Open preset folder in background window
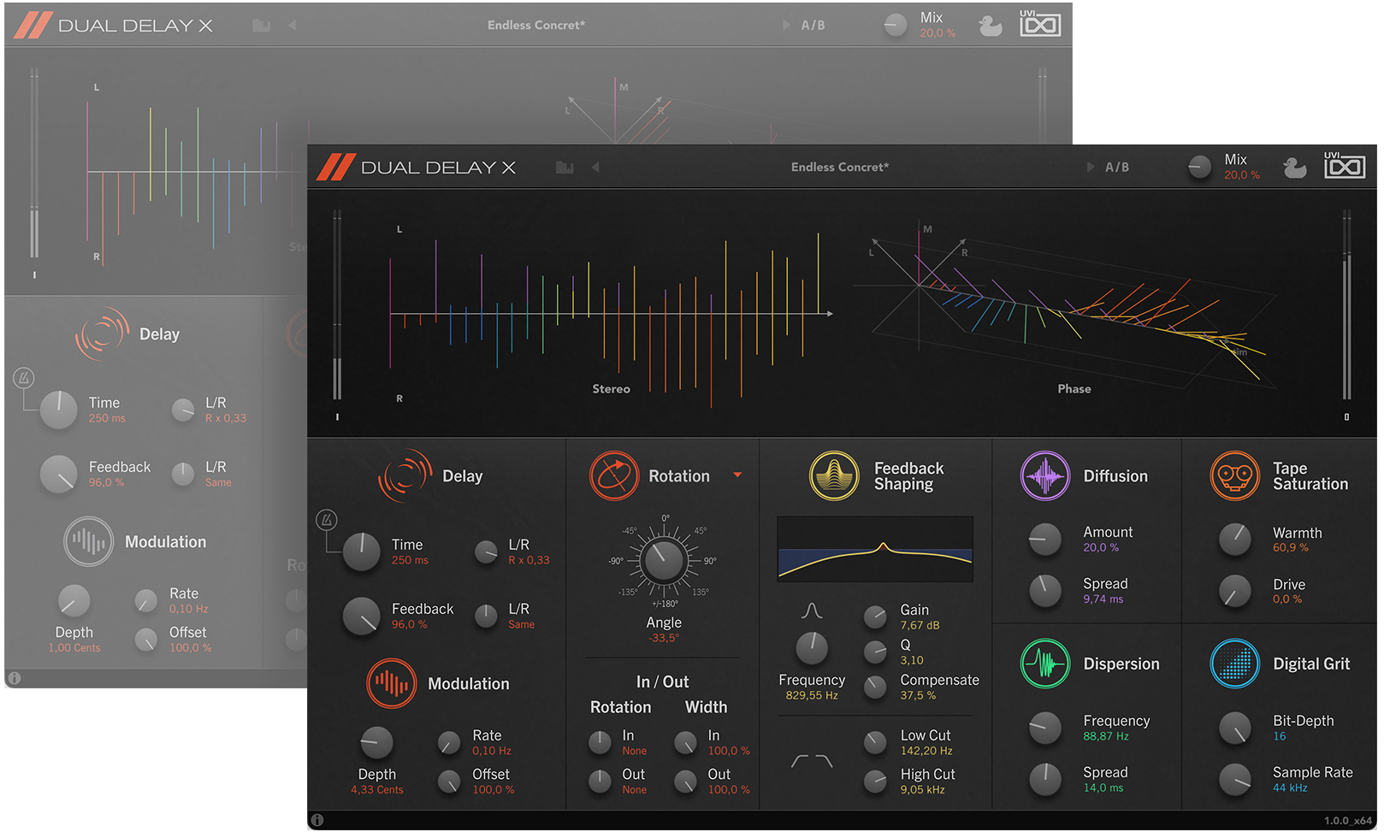The image size is (1384, 832). [262, 25]
